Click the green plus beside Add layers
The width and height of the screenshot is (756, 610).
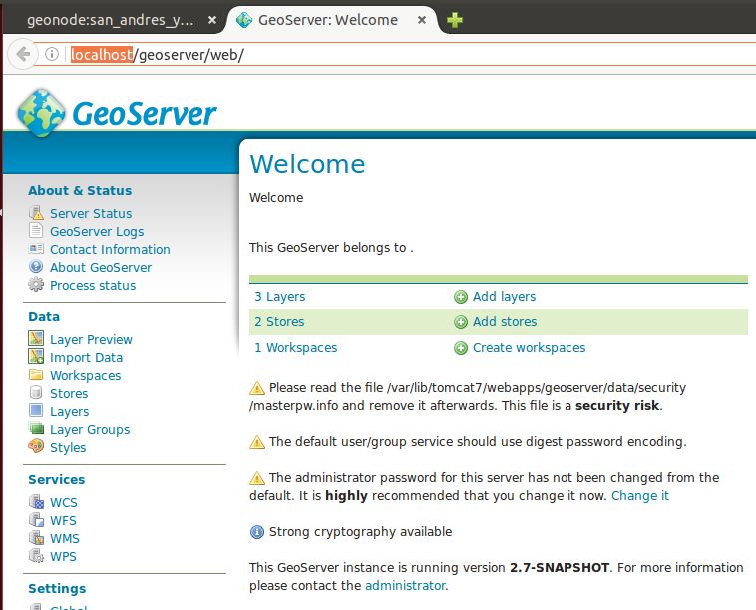click(x=461, y=297)
